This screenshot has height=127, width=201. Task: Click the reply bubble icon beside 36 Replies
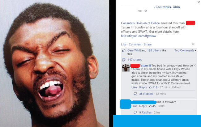pyautogui.click(x=135, y=94)
